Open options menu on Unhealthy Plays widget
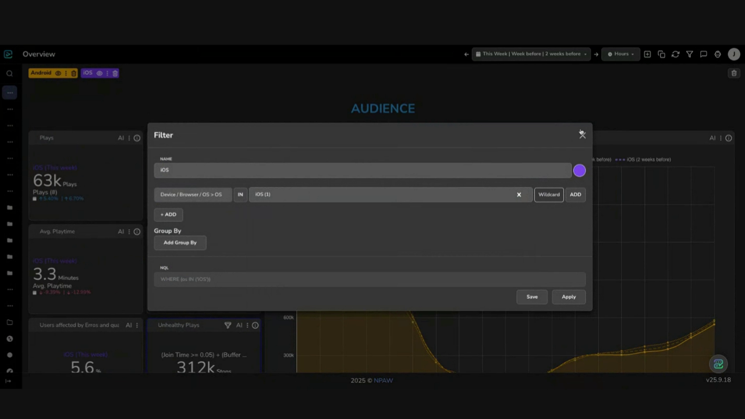Viewport: 745px width, 419px height. [x=247, y=325]
